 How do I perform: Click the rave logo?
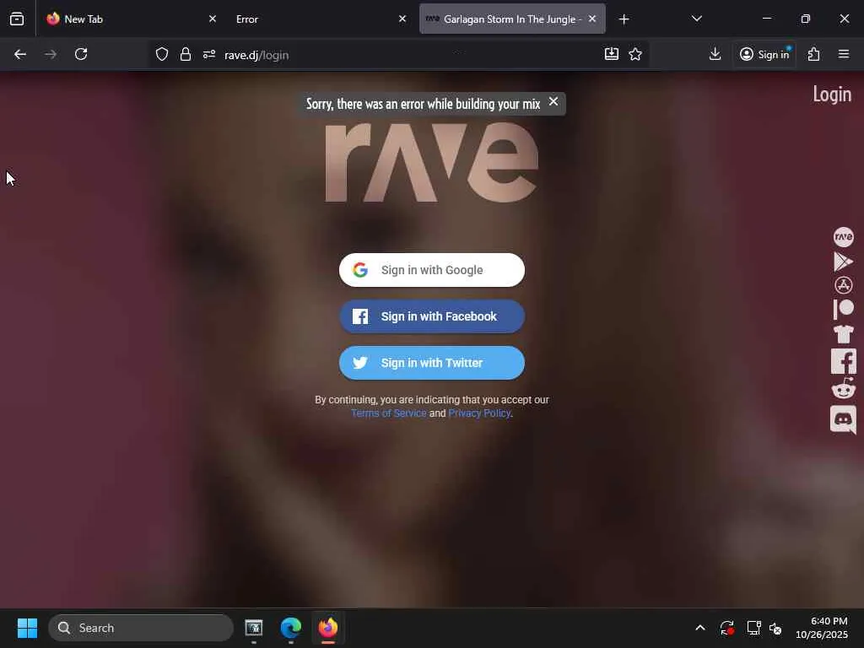431,162
